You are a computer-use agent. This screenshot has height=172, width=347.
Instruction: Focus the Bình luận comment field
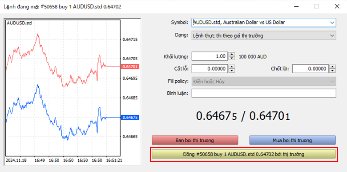[x=264, y=93]
